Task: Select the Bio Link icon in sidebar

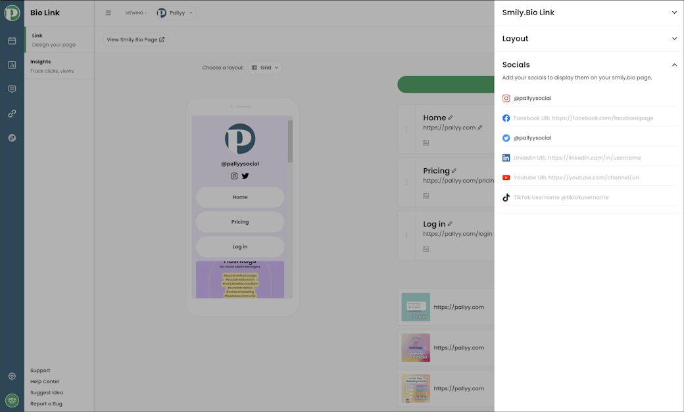Action: pos(12,113)
